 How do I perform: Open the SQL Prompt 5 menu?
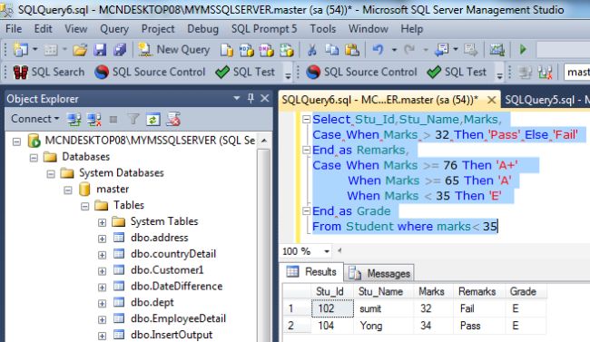[264, 29]
